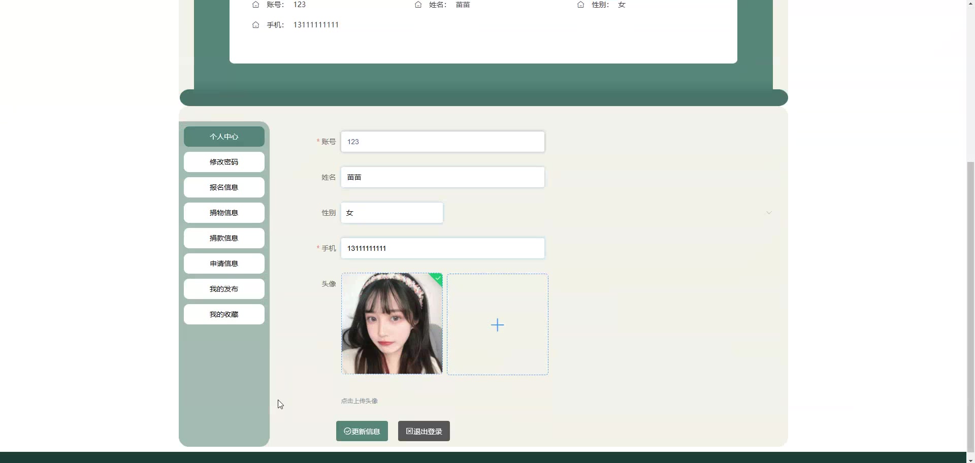Click the scrollbar down arrow
The width and height of the screenshot is (975, 463).
[x=970, y=460]
